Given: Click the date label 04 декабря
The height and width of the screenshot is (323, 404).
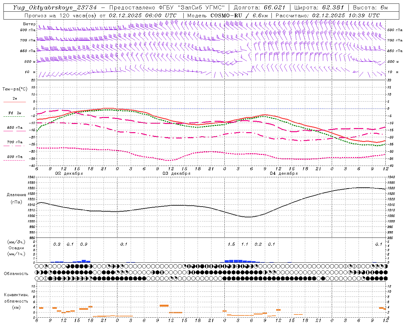Looking at the screenshot, I should pos(284,173).
